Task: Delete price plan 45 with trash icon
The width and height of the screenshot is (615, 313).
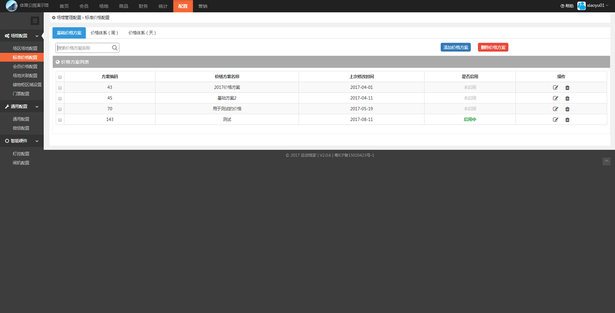Action: pos(567,98)
